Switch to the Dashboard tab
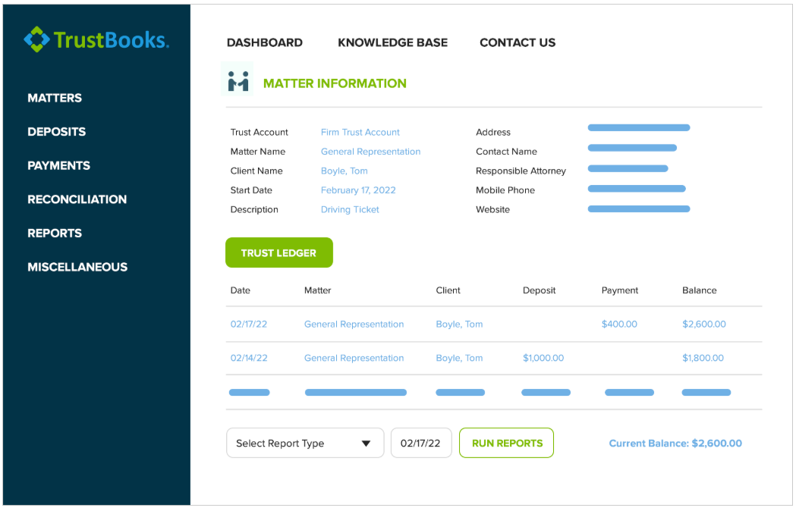 (265, 42)
